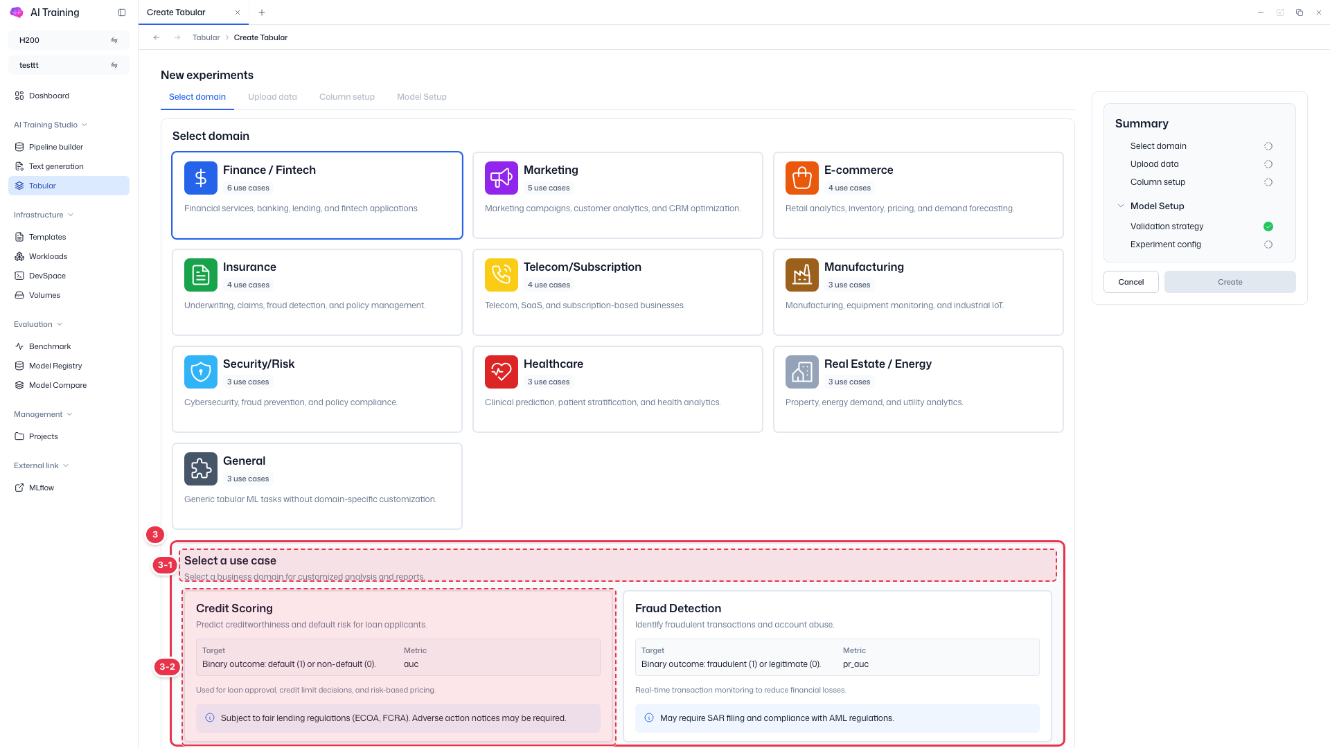Click the Cancel button
This screenshot has width=1330, height=748.
[x=1131, y=282]
